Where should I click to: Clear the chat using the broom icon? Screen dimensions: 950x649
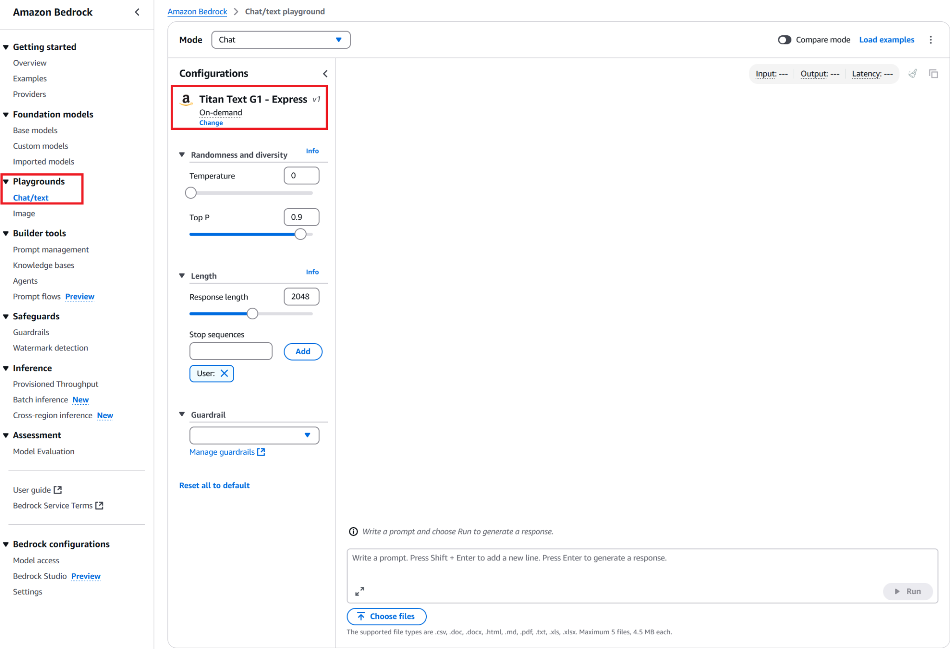(912, 74)
